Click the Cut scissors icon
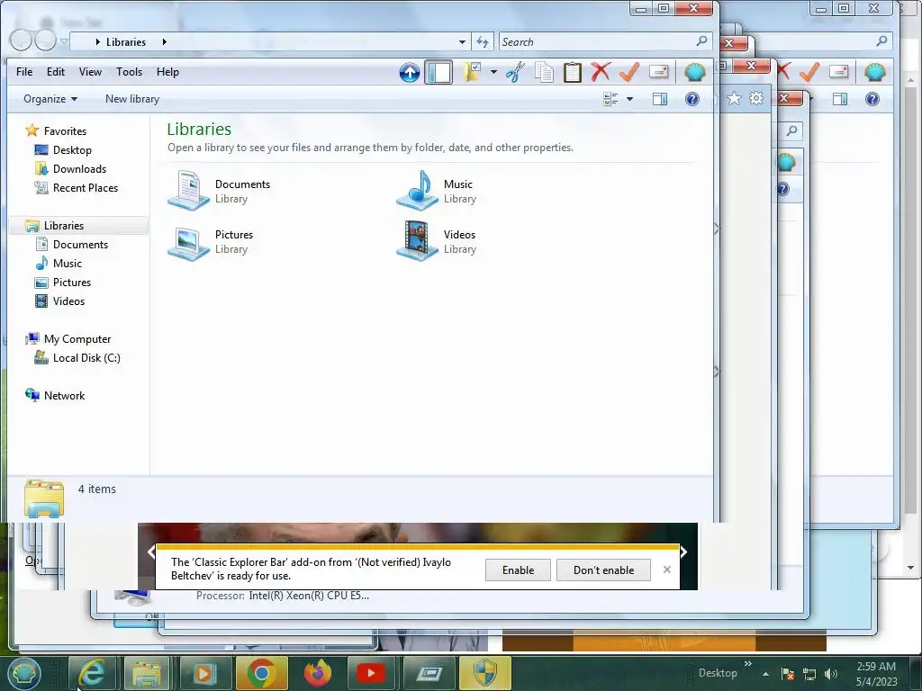The height and width of the screenshot is (691, 922). tap(515, 72)
